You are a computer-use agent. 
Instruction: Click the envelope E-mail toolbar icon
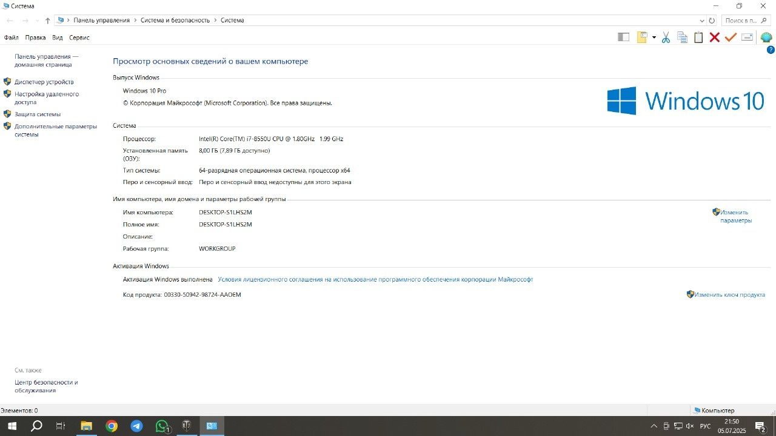click(748, 38)
